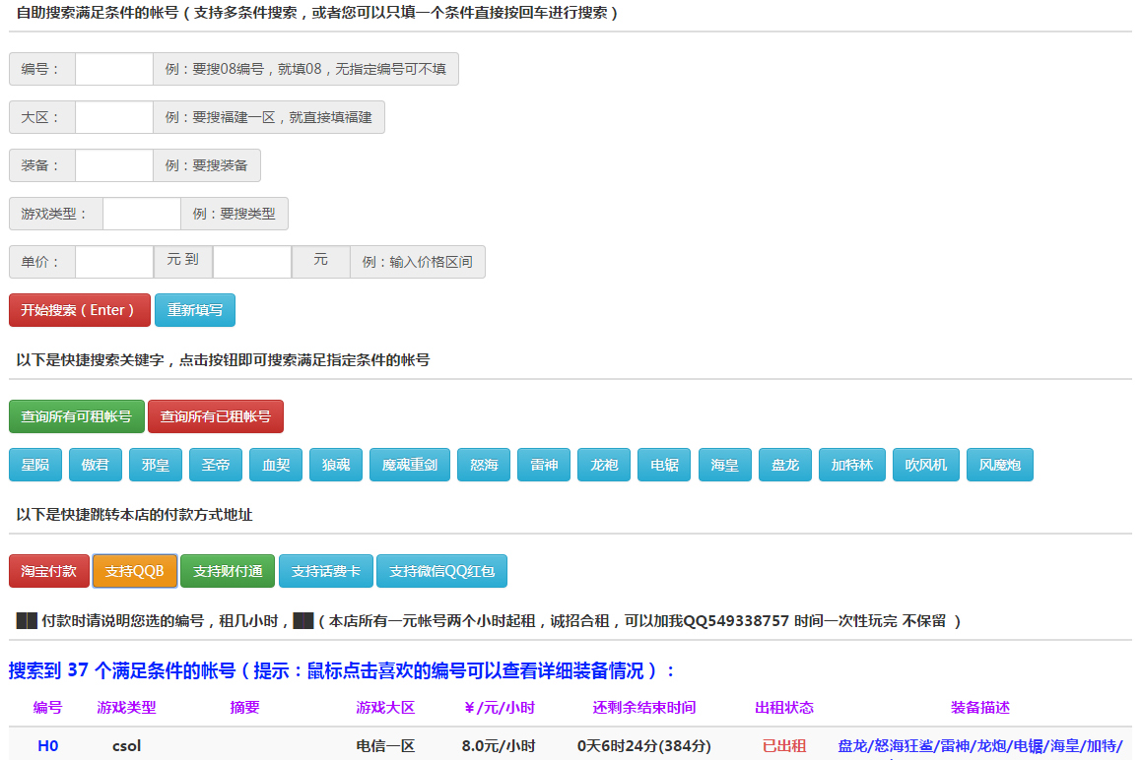
Task: Click the 支持微信QQ红包 payment button
Action: (x=442, y=570)
